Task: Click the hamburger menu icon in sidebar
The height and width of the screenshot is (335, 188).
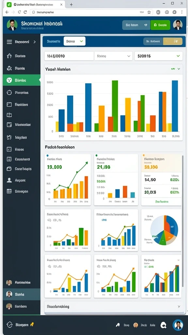Action: pyautogui.click(x=9, y=42)
